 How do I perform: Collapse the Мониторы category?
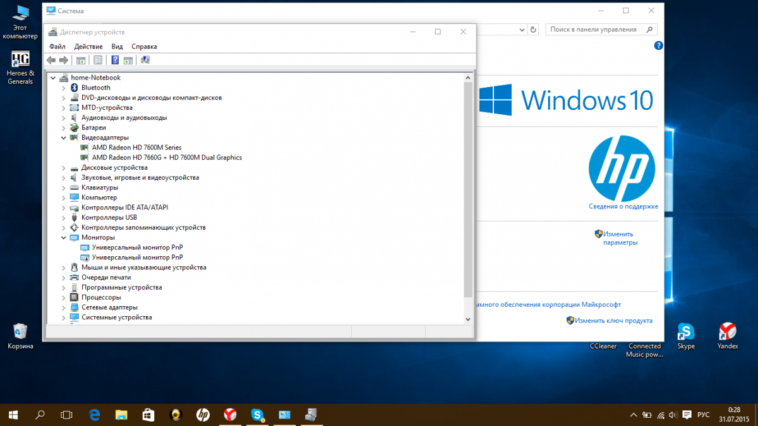pyautogui.click(x=64, y=237)
